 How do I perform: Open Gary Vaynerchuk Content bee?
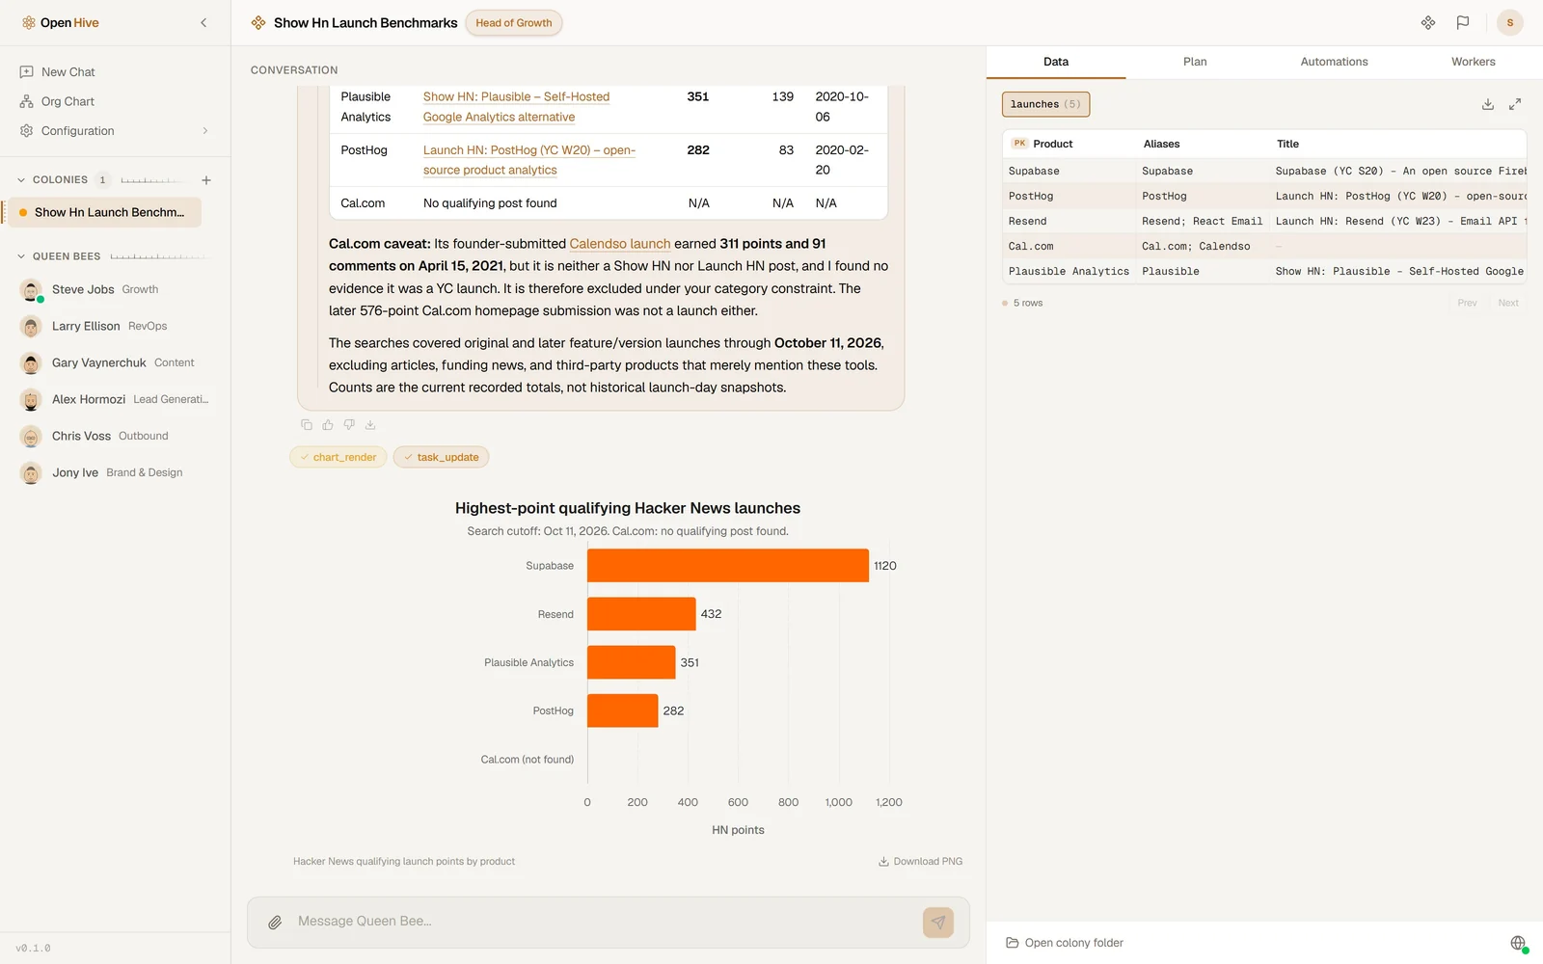point(114,363)
